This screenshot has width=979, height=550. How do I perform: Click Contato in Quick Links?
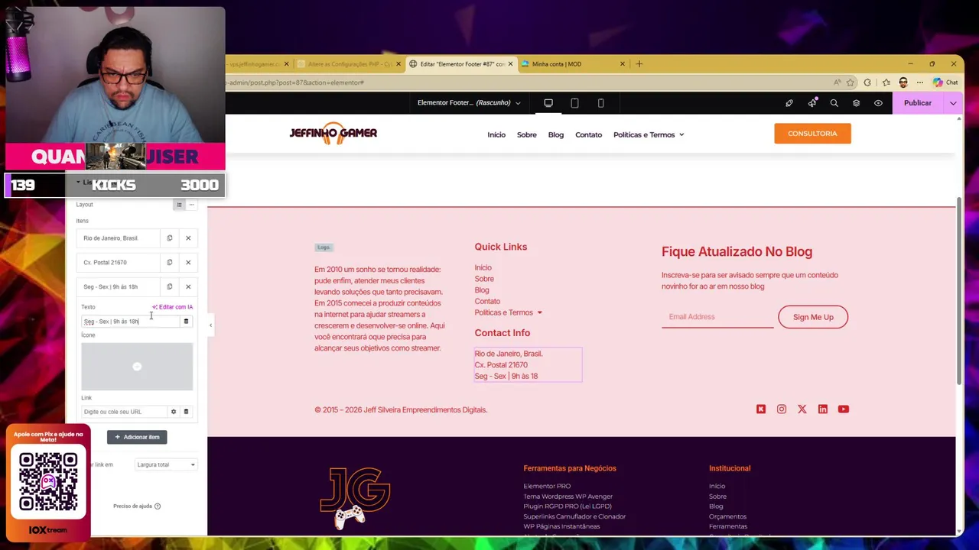(487, 301)
